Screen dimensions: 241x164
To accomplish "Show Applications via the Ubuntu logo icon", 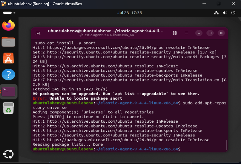I will pos(8,154).
